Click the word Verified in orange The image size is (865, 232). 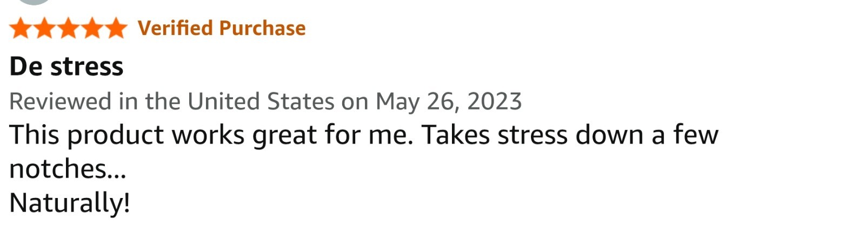click(x=175, y=28)
